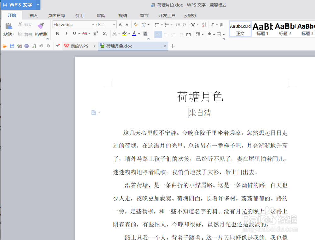The height and width of the screenshot is (240, 315).
Task: Click the increase indent icon
Action: 185,25
